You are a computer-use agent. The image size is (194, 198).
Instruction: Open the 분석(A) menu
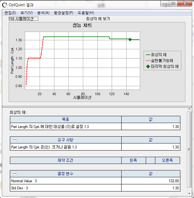pos(43,13)
